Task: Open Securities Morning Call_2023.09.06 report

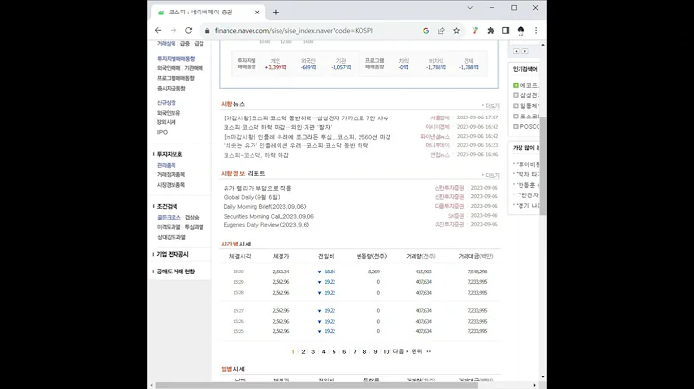Action: pyautogui.click(x=269, y=216)
